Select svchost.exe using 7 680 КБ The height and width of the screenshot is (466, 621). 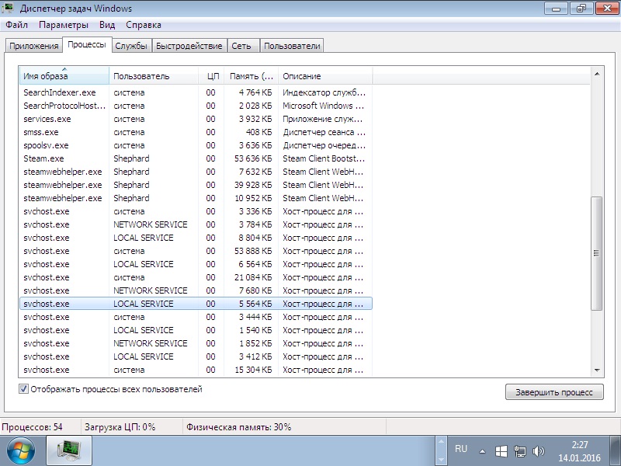click(x=196, y=290)
